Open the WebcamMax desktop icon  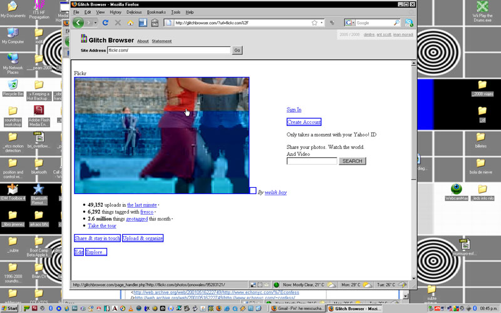457,192
